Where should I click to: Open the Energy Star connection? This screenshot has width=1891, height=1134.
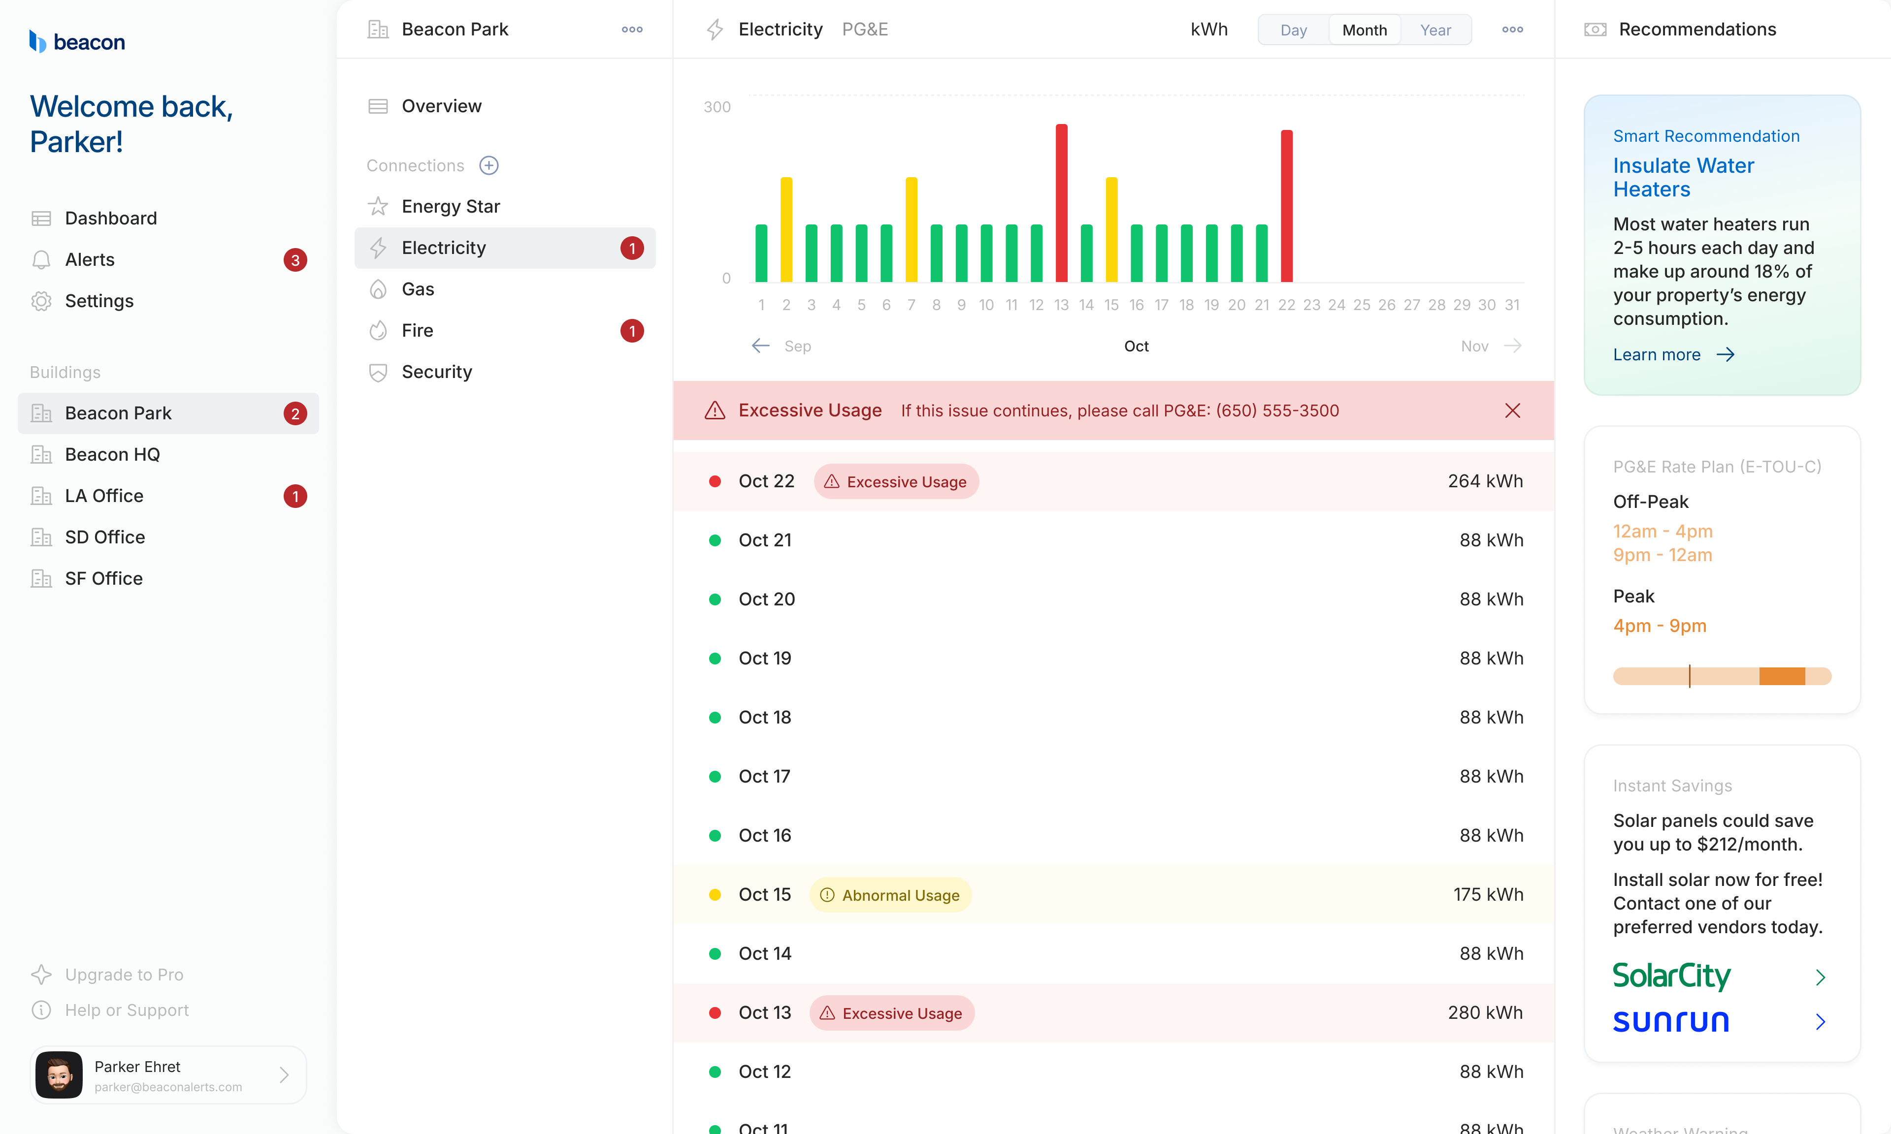[x=504, y=206]
